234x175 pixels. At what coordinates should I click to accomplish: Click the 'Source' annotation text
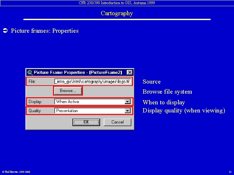point(152,82)
